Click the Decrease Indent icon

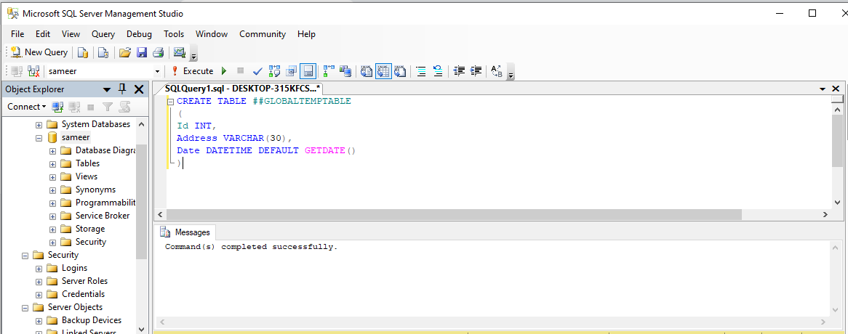pyautogui.click(x=459, y=70)
